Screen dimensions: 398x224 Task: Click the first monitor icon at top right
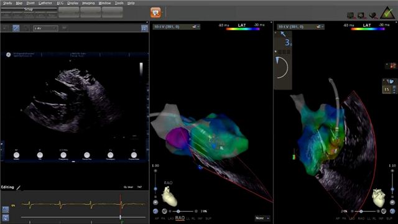[x=351, y=16]
